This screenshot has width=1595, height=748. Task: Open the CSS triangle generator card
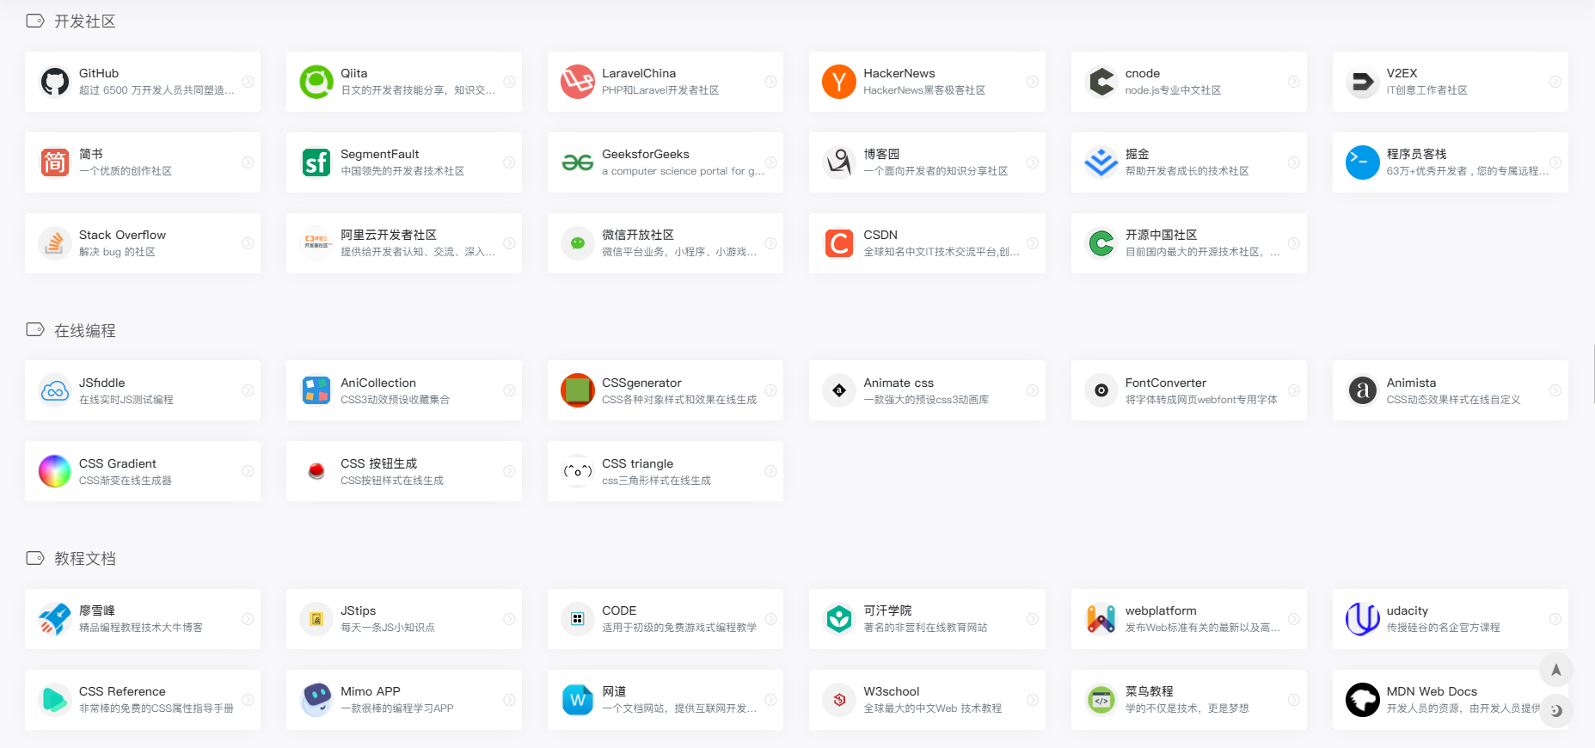(x=665, y=471)
